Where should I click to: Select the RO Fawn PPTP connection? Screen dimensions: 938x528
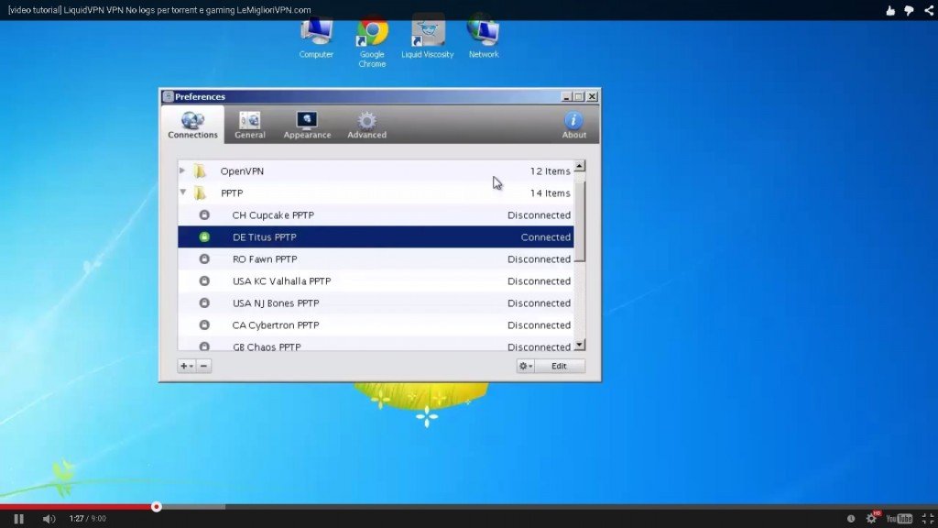point(376,259)
